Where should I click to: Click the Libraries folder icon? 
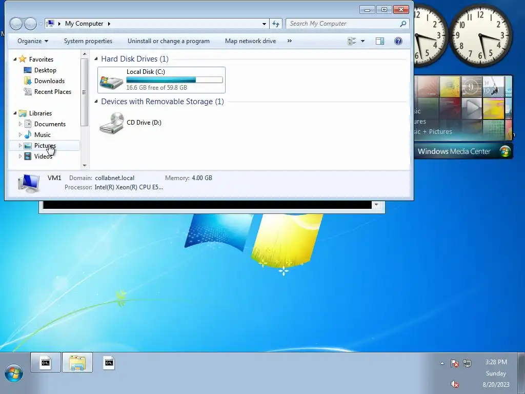[x=23, y=113]
